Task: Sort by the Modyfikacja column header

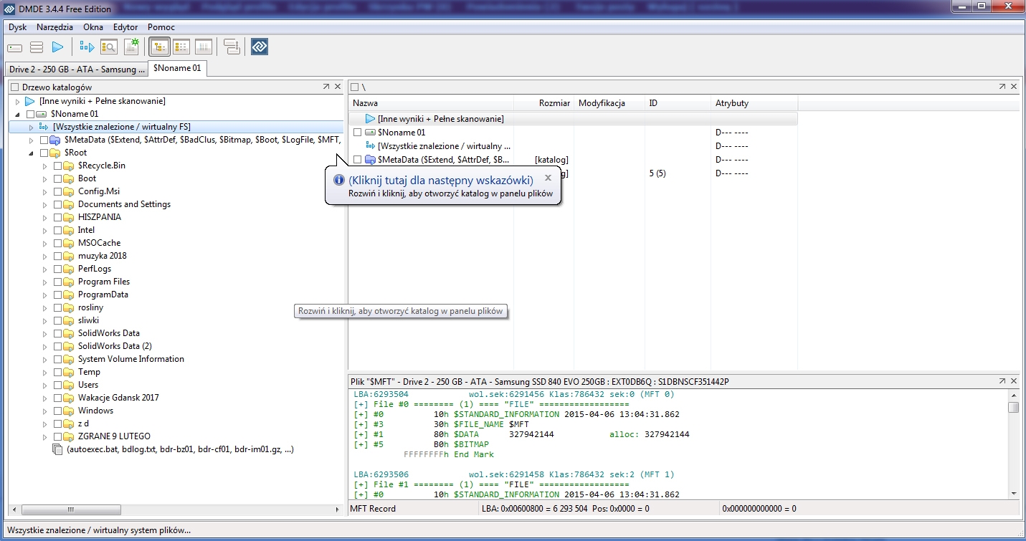Action: click(609, 103)
